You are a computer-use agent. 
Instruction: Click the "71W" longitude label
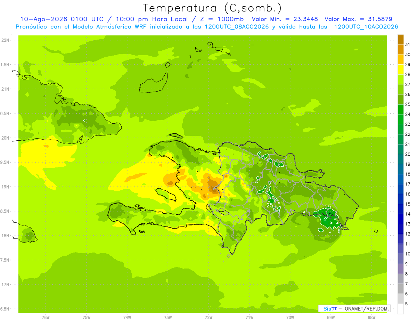(x=249, y=318)
